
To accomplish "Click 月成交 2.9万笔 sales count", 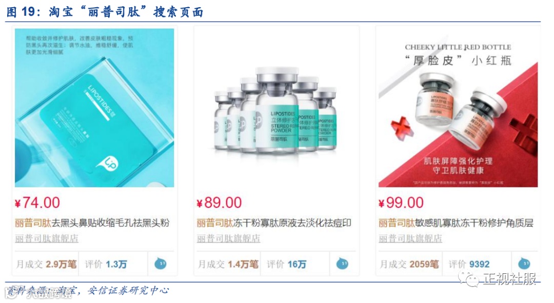I will (x=46, y=264).
